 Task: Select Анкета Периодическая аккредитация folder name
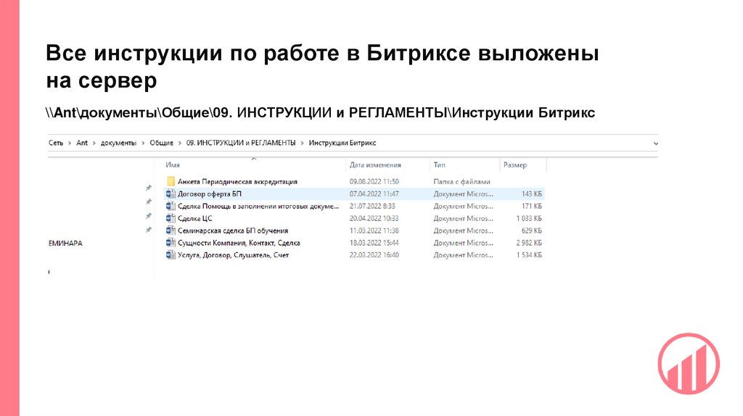(x=237, y=181)
